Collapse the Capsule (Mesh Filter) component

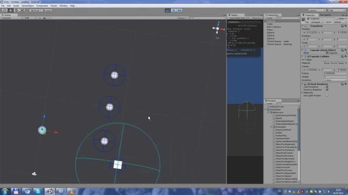pos(303,50)
